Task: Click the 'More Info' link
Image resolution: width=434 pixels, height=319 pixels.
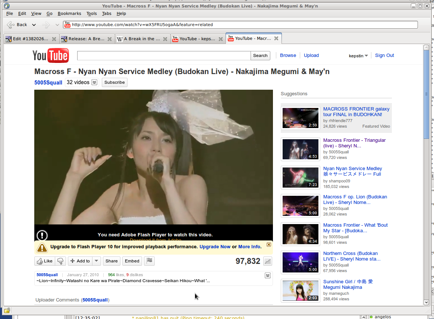Action: click(x=249, y=247)
